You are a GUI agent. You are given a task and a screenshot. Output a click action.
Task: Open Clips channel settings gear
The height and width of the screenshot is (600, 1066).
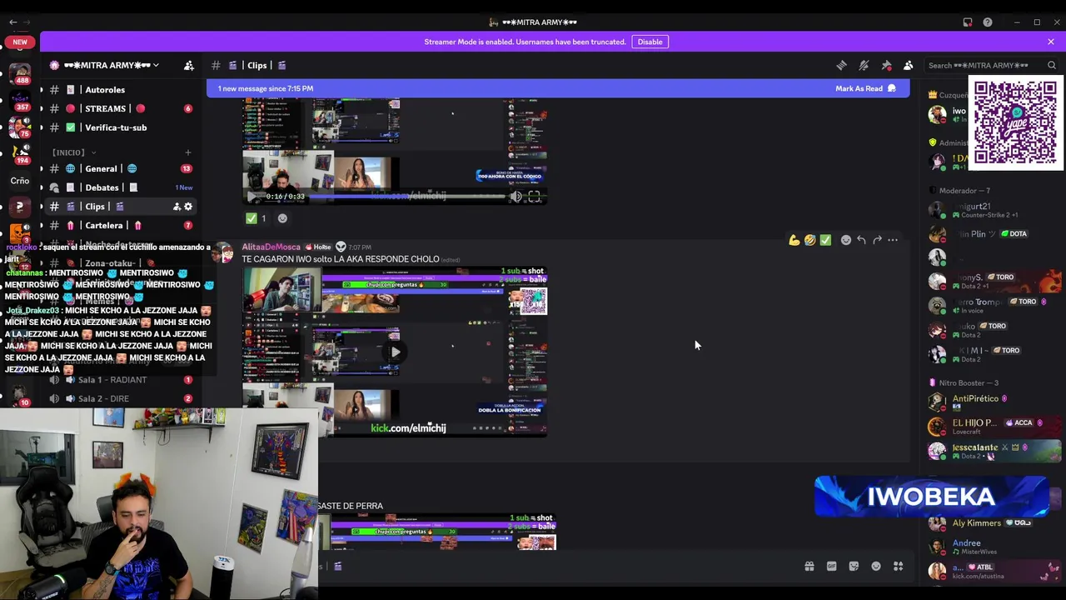pos(188,207)
